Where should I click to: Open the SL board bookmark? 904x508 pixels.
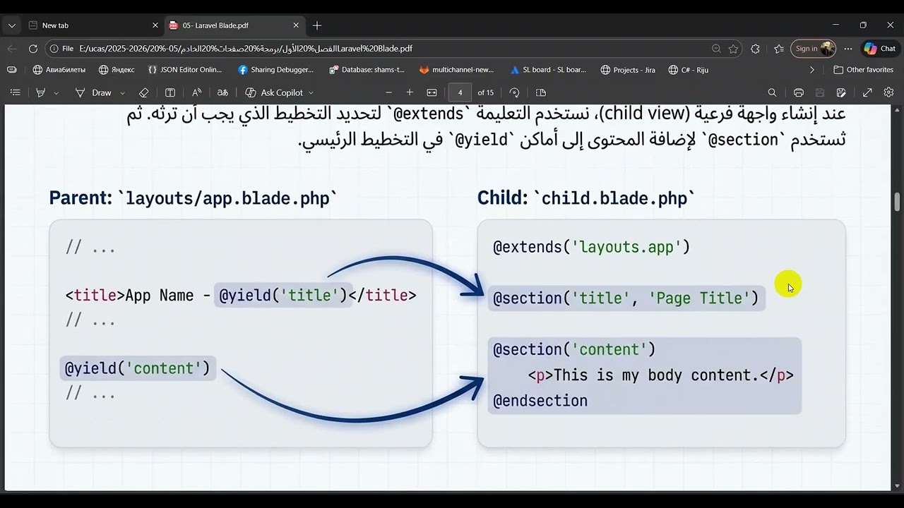click(547, 70)
